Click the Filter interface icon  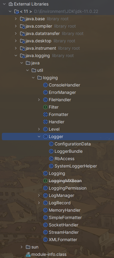pyautogui.click(x=45, y=107)
